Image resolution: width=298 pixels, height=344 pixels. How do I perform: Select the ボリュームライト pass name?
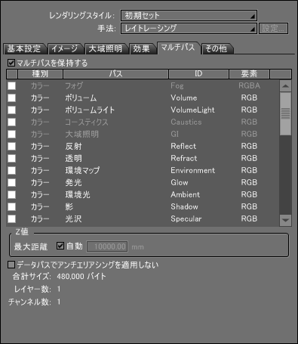click(x=90, y=110)
